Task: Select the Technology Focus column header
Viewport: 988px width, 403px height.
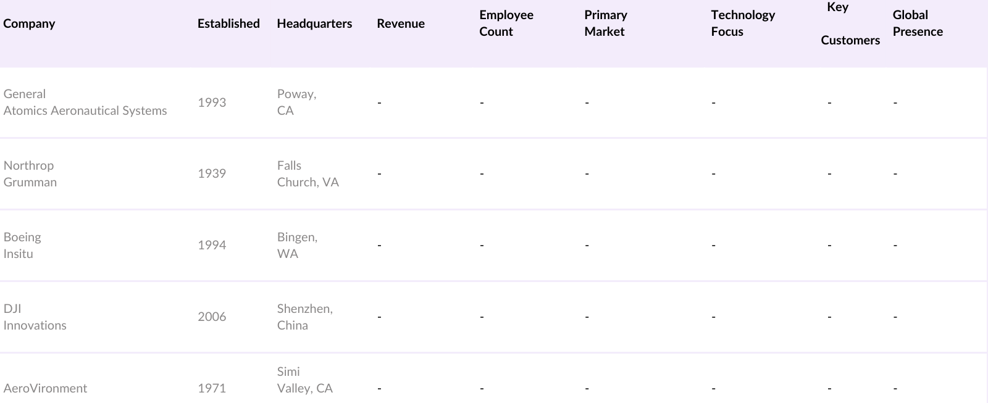Action: [743, 23]
